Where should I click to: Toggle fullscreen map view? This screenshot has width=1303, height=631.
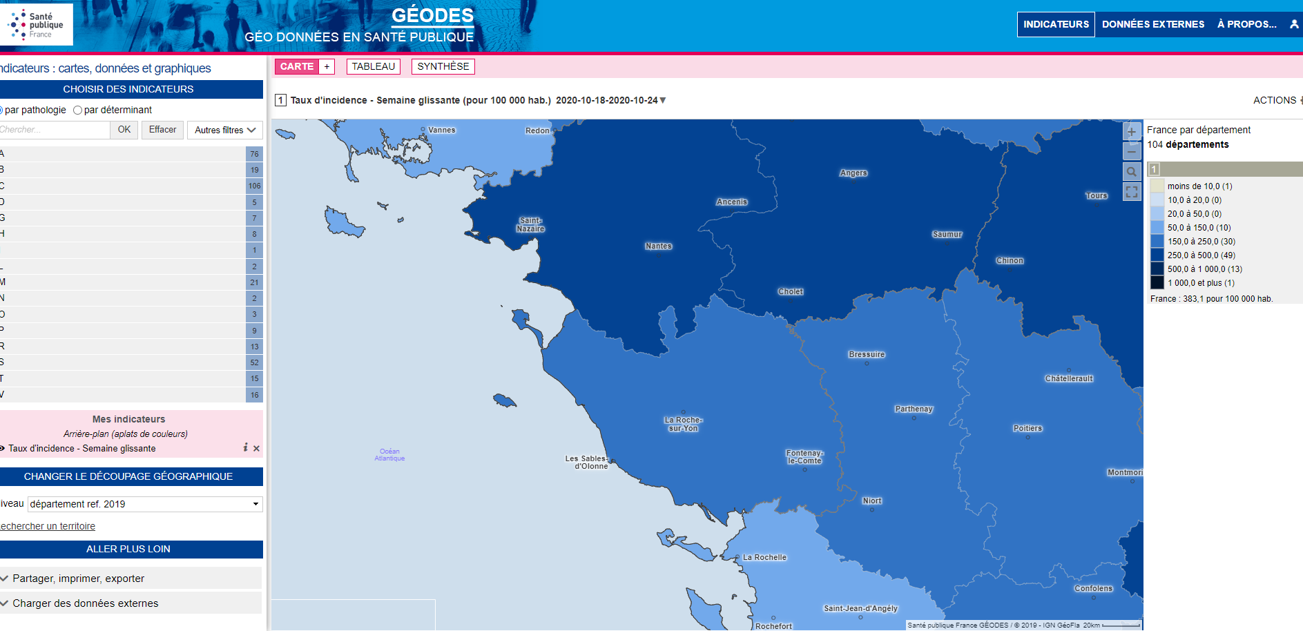(1131, 192)
